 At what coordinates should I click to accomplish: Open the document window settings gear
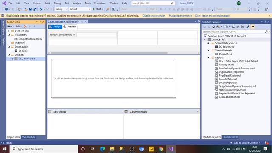[x=199, y=22]
